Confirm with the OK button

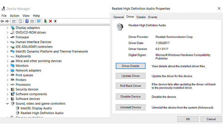pos(188,119)
